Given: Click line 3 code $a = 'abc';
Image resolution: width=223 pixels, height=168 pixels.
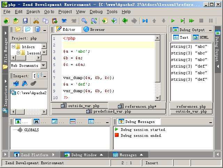Looking at the screenshot, I should 77,51.
